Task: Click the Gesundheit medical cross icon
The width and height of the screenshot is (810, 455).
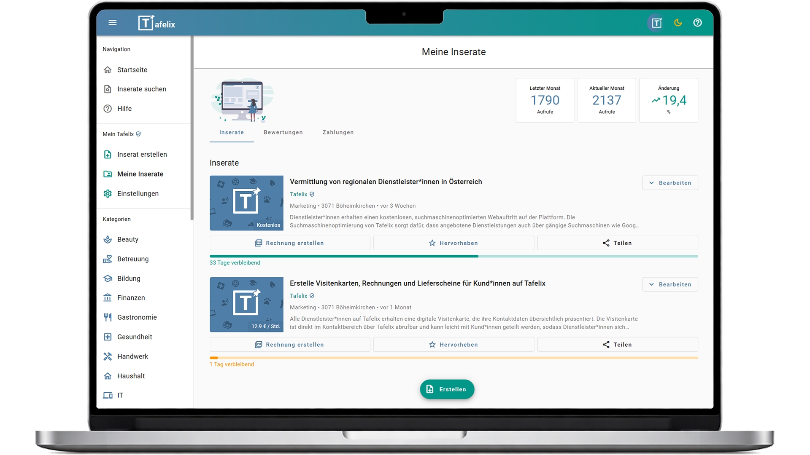Action: pos(108,337)
